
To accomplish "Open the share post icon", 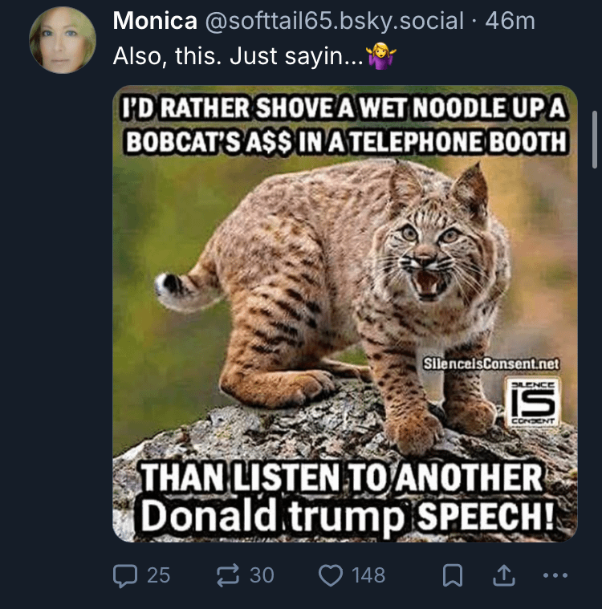I will [504, 574].
